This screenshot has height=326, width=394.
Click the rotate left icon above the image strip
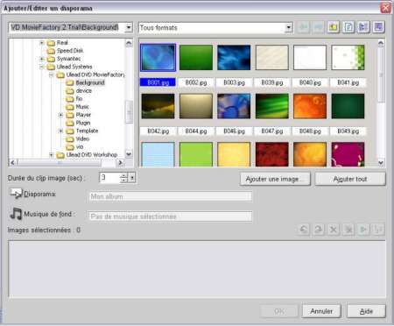tap(304, 230)
